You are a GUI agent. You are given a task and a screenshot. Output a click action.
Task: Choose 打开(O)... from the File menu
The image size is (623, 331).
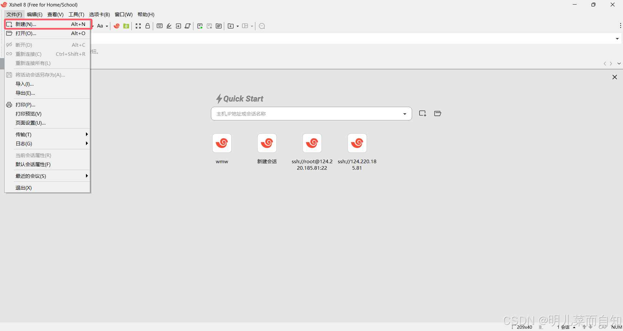[47, 33]
